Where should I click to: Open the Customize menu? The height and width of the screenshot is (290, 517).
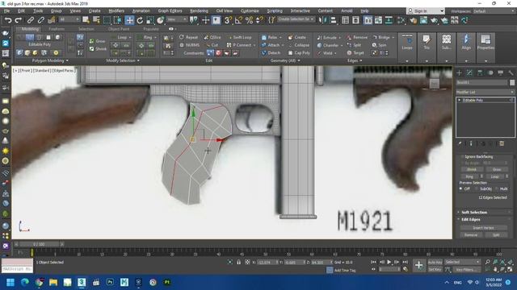pos(250,10)
